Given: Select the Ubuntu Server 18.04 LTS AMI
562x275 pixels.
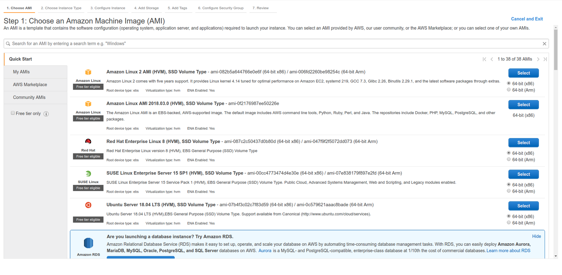Looking at the screenshot, I should click(x=524, y=206).
